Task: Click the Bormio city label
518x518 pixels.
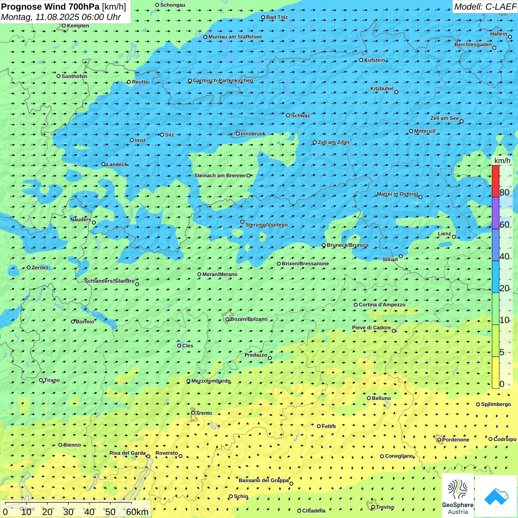Action: pos(85,322)
